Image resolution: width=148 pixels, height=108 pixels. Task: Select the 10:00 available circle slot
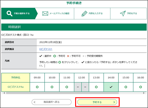coord(52,87)
